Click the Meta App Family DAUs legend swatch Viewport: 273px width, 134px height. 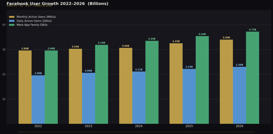point(12,25)
